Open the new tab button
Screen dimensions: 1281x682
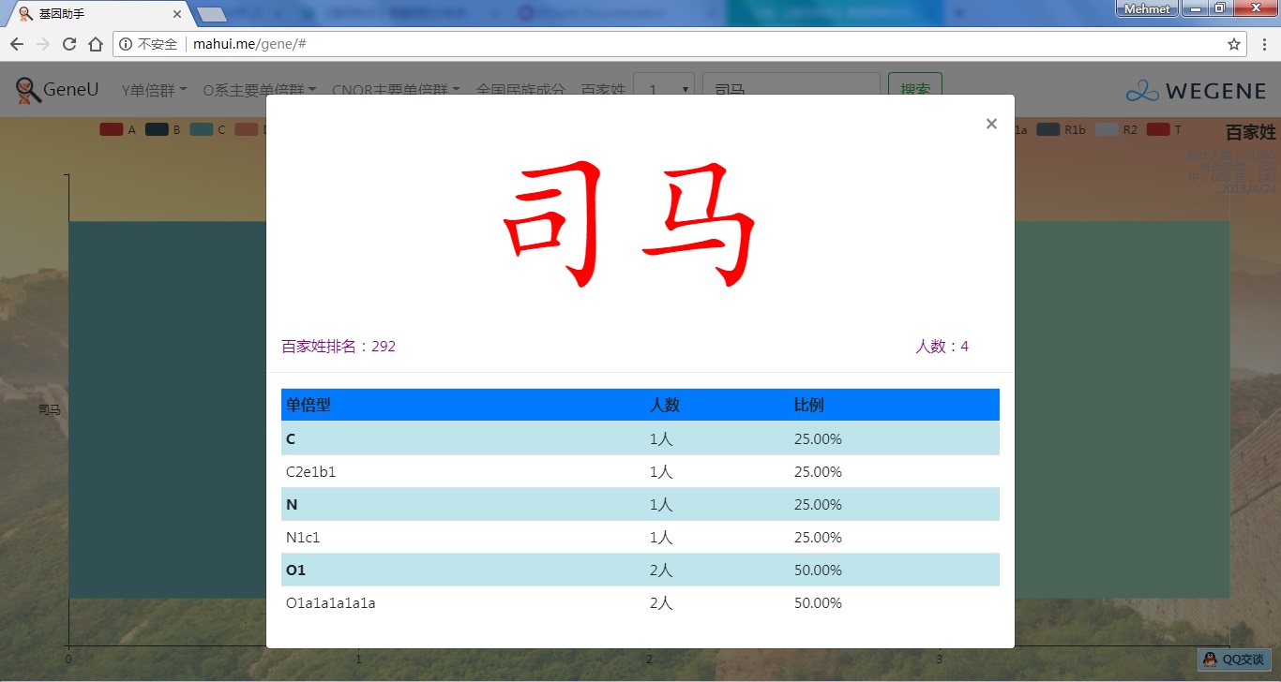(213, 14)
